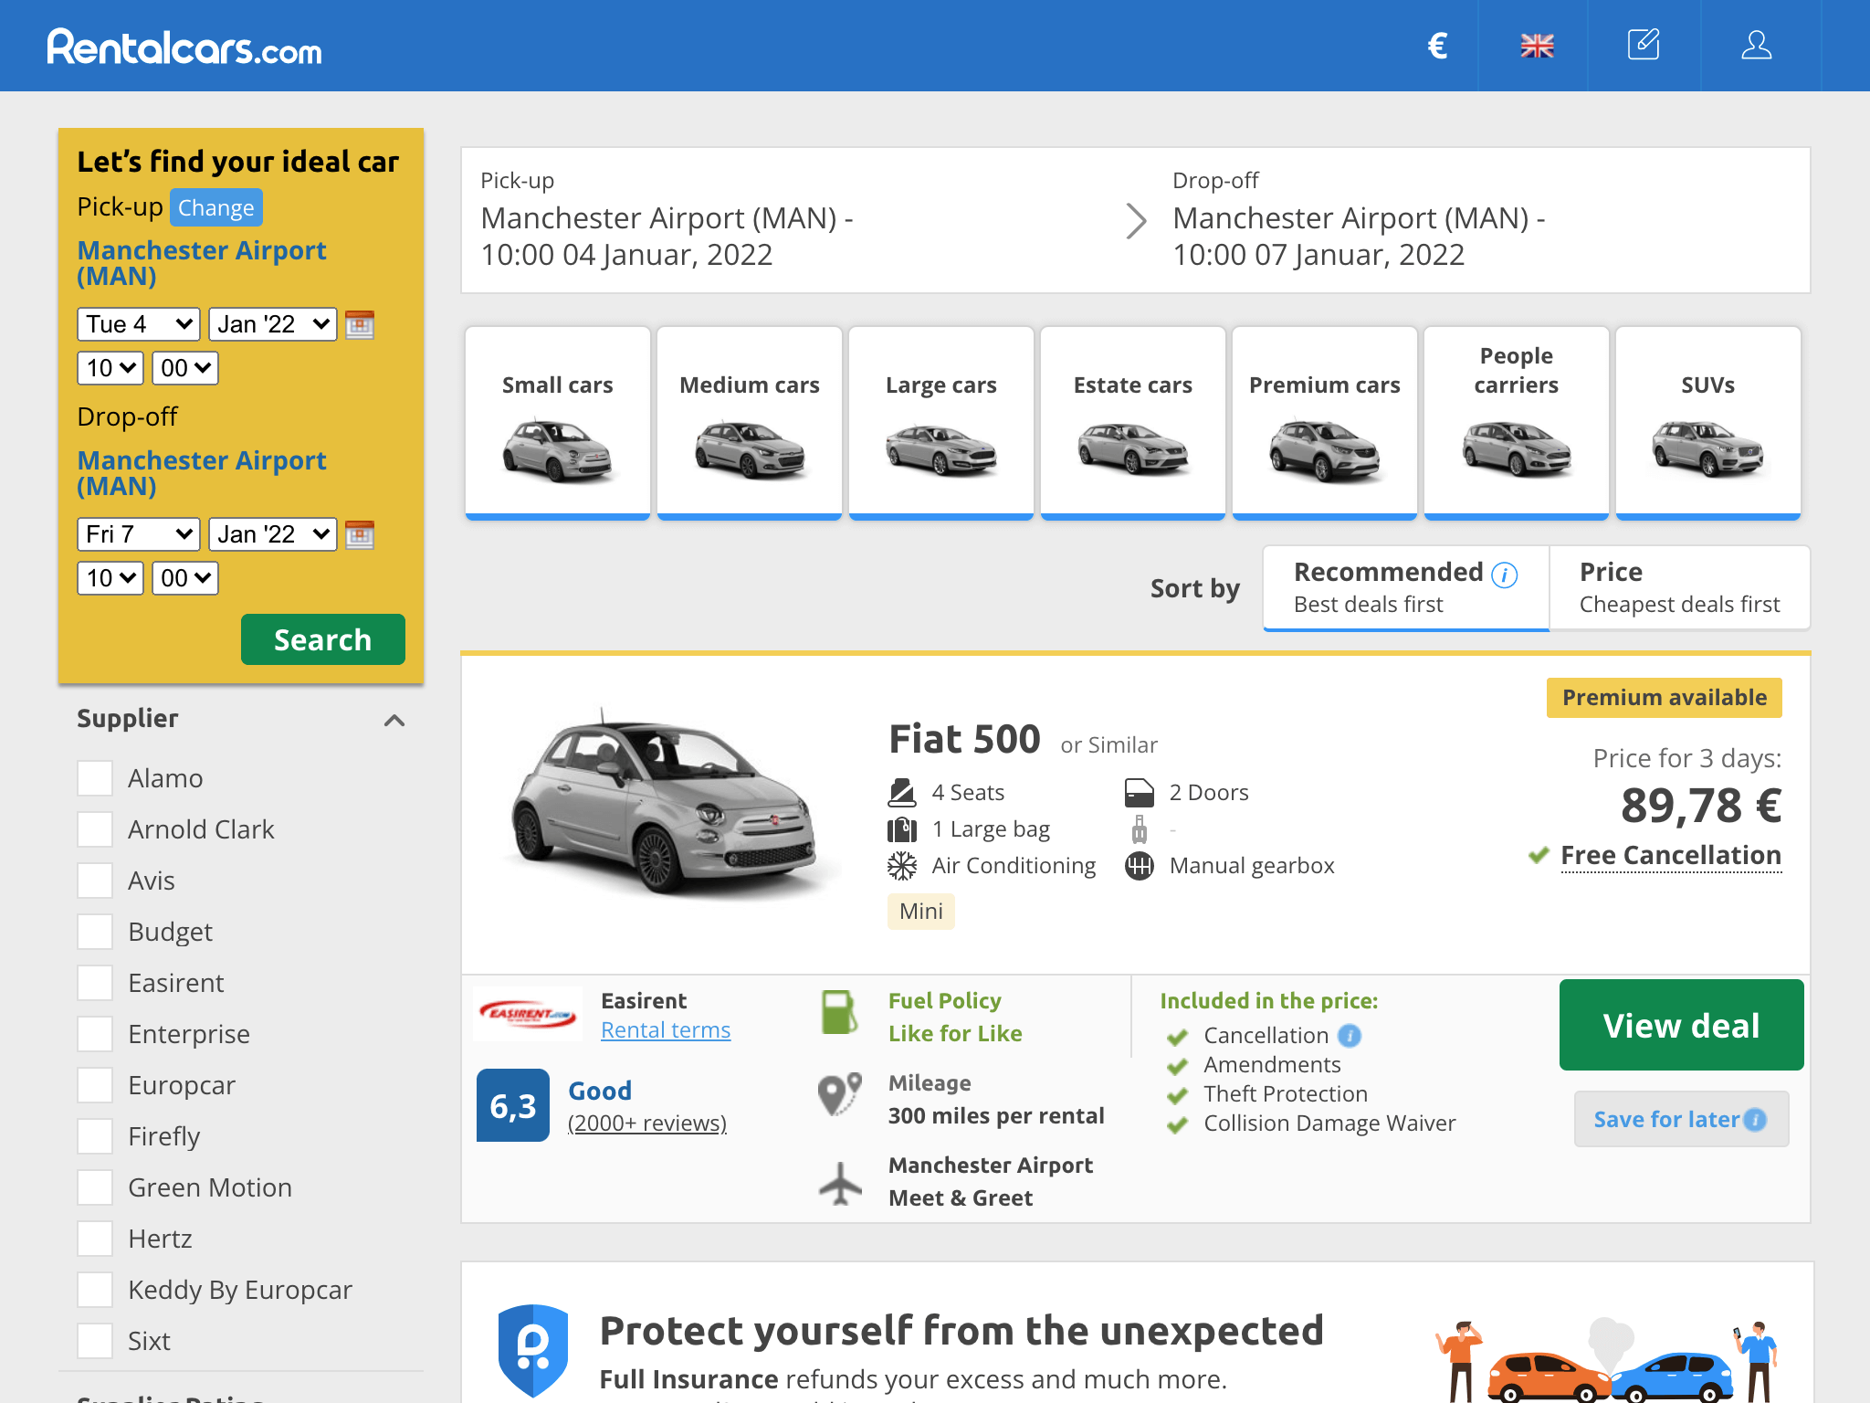Viewport: 1870px width, 1403px height.
Task: Click the Change pick-up button
Action: (x=216, y=207)
